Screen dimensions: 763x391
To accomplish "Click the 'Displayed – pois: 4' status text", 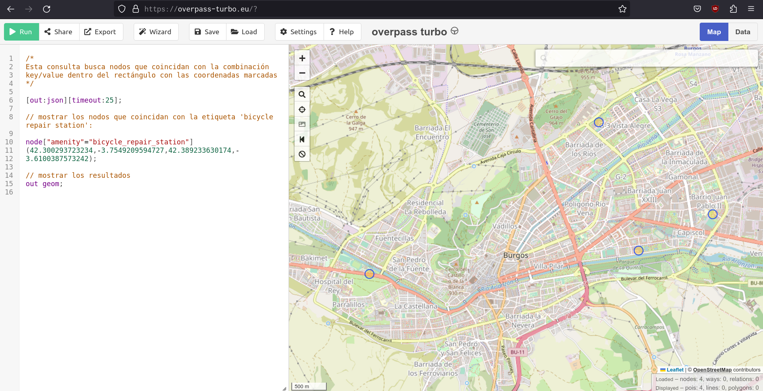I will (x=707, y=388).
